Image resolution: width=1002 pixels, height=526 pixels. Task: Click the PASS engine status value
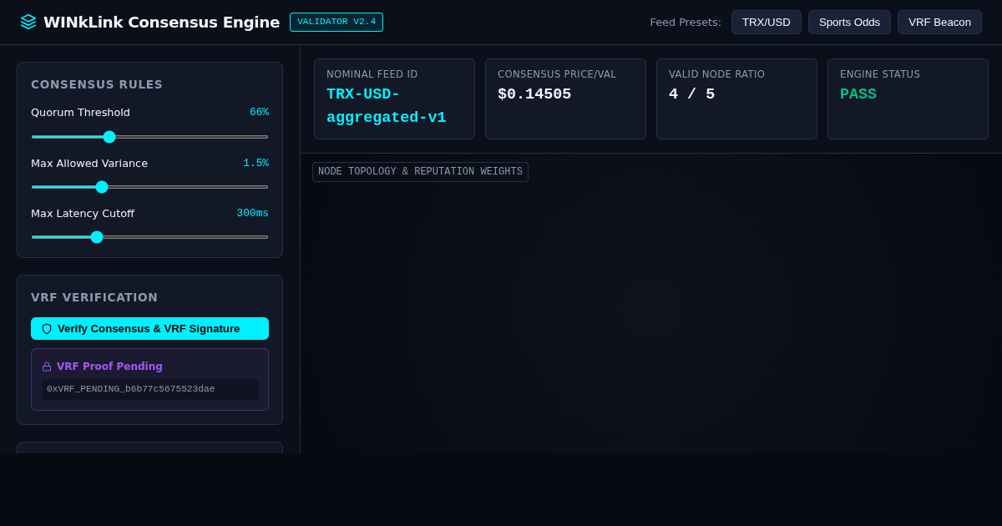click(x=858, y=94)
